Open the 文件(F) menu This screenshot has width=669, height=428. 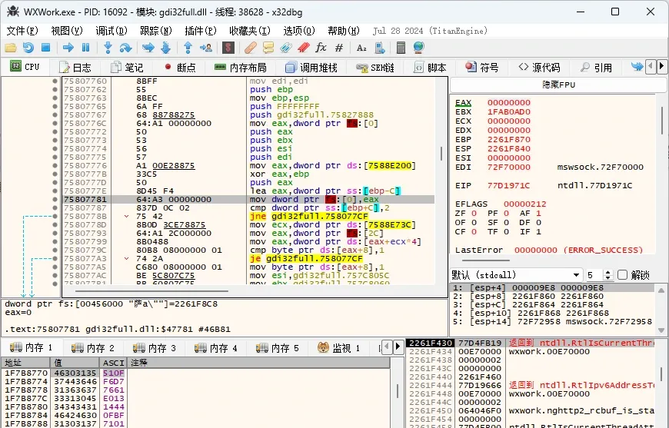22,31
